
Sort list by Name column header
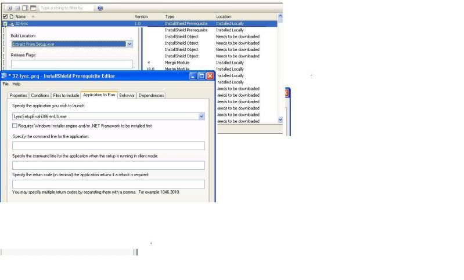[20, 17]
